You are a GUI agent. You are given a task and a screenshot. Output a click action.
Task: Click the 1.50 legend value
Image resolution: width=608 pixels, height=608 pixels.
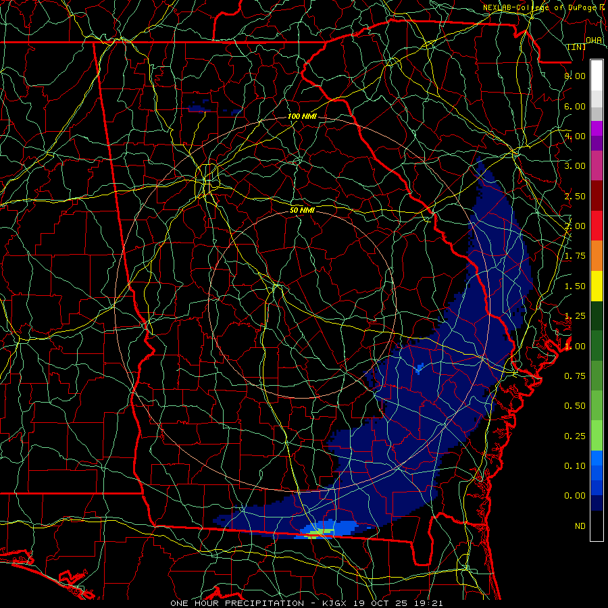(x=575, y=286)
